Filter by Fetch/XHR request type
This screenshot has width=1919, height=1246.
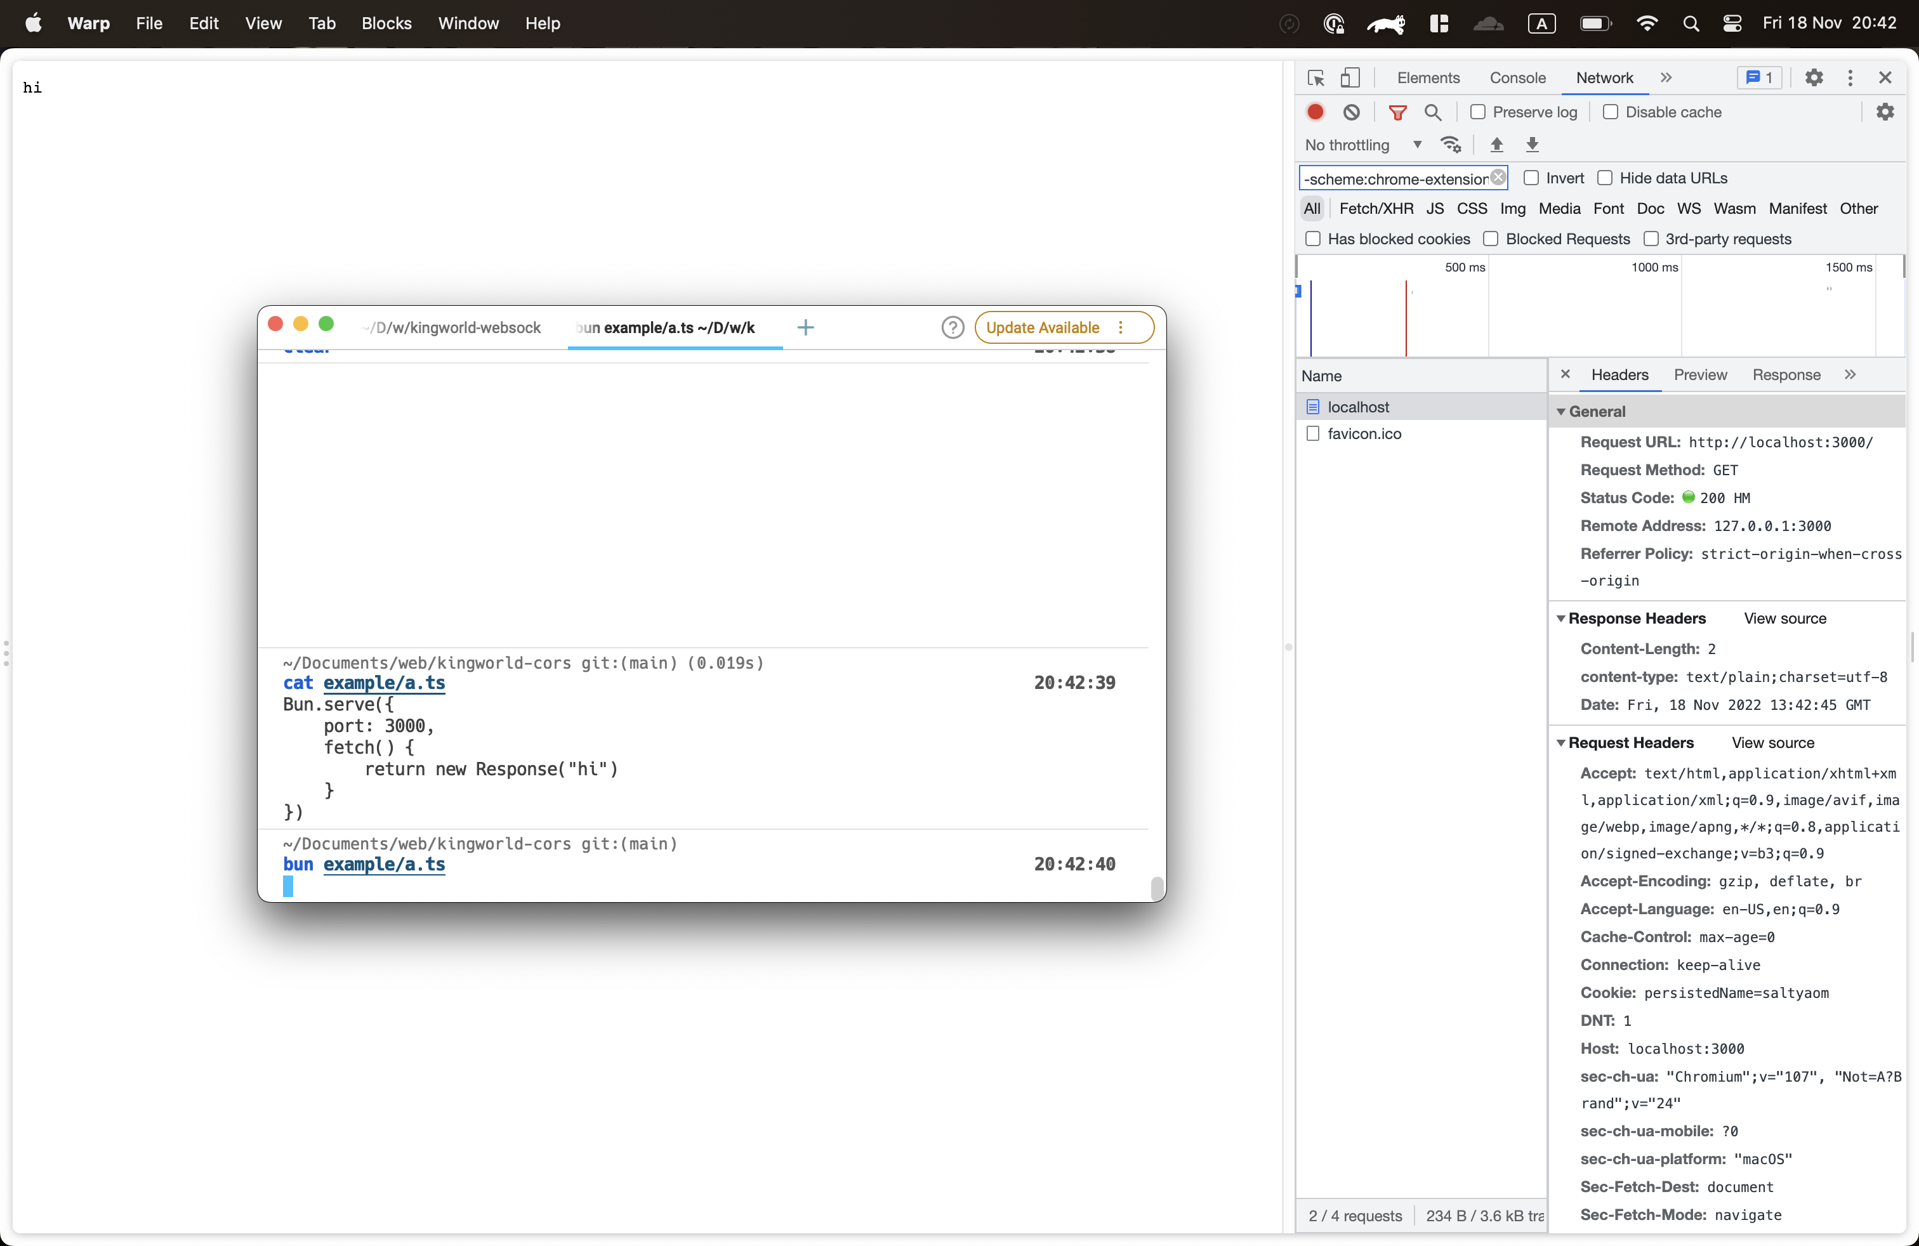pyautogui.click(x=1376, y=209)
